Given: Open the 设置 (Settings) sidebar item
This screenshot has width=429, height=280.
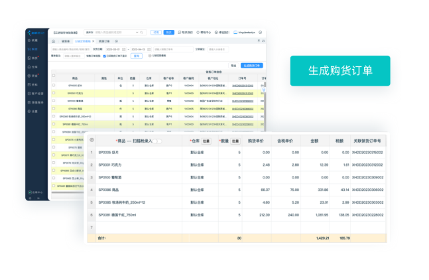Looking at the screenshot, I should coord(34,111).
